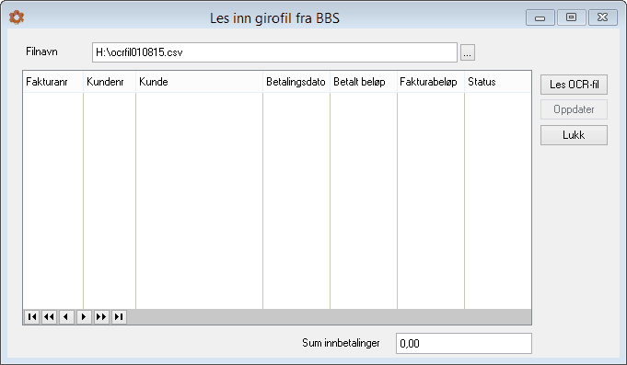The width and height of the screenshot is (627, 365).
Task: Minimize the Les inn girofil window
Action: 540,18
